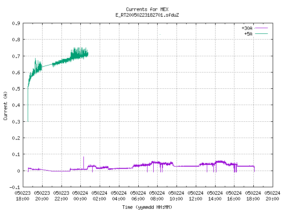This screenshot has height=211, width=281.
Task: Click the 0.3 y-axis tick label
Action: tap(16, 122)
